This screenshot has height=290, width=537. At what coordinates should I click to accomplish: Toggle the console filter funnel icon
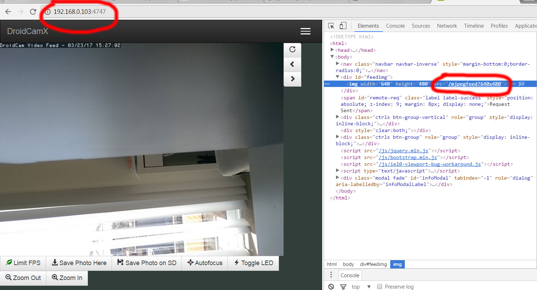(343, 287)
